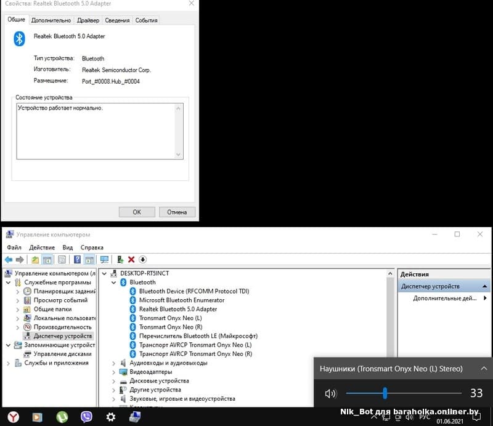Click the Back arrow in the toolbar

[9, 260]
